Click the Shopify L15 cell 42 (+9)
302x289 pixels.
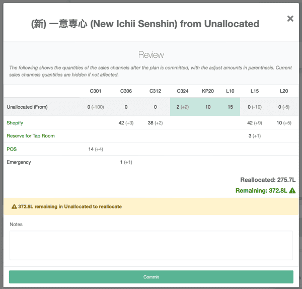coord(255,123)
